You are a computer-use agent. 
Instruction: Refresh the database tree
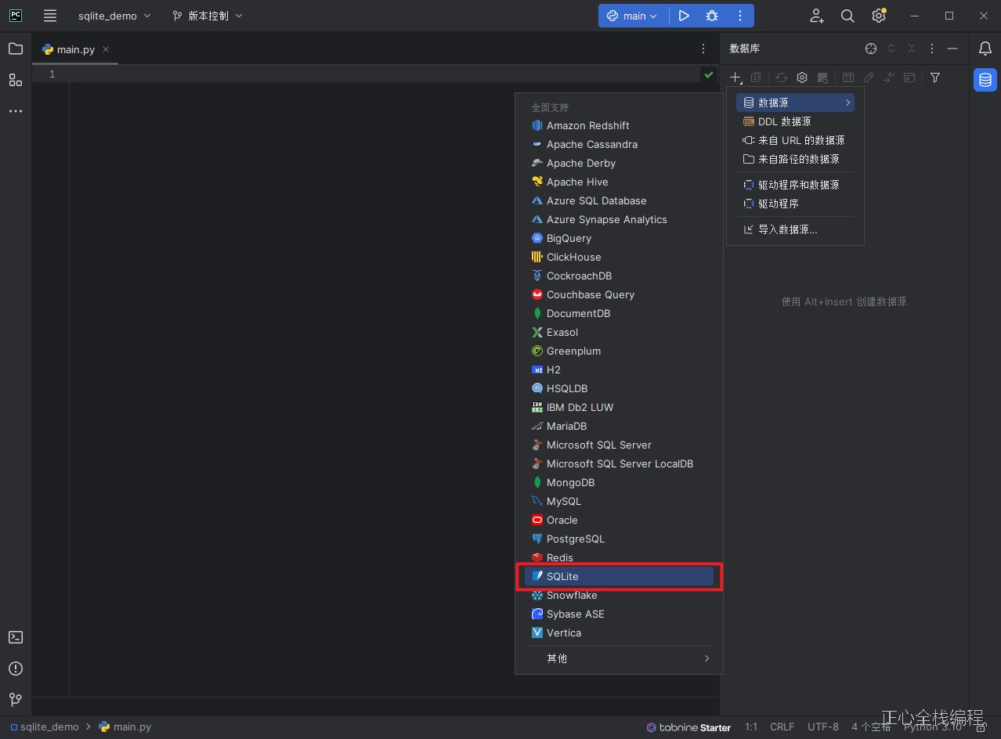(782, 78)
